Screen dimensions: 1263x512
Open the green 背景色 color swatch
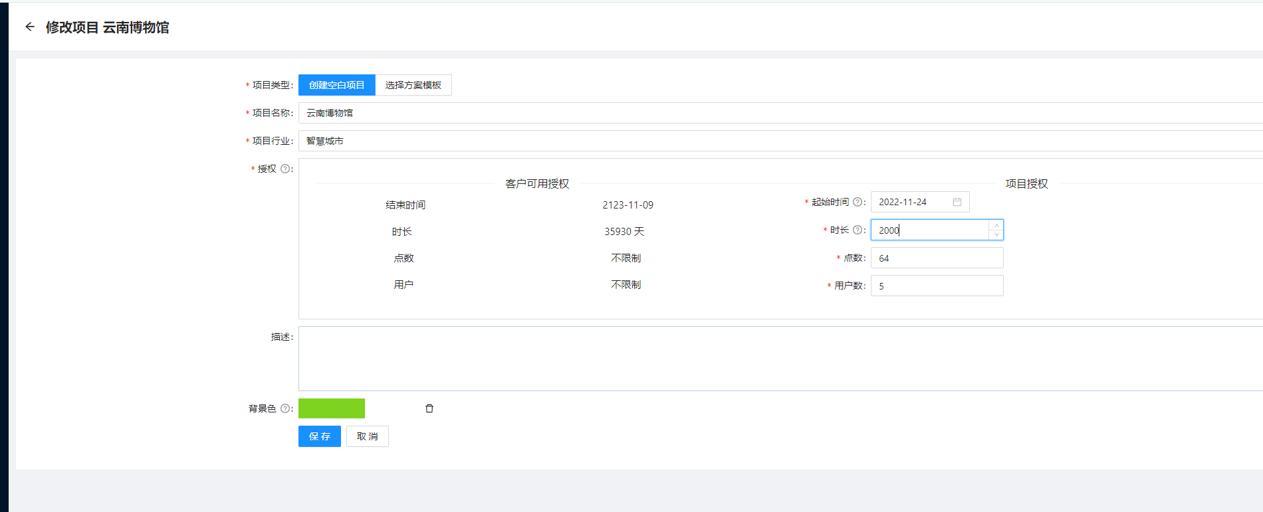click(x=332, y=408)
